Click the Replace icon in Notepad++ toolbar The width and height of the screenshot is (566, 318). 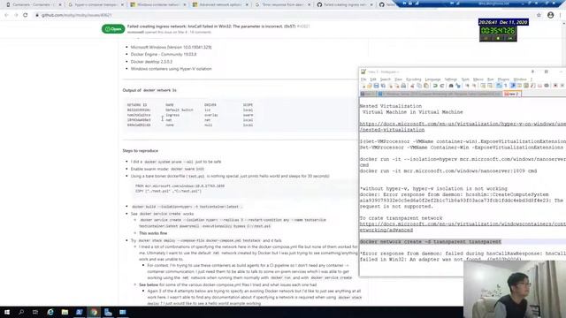[458, 86]
